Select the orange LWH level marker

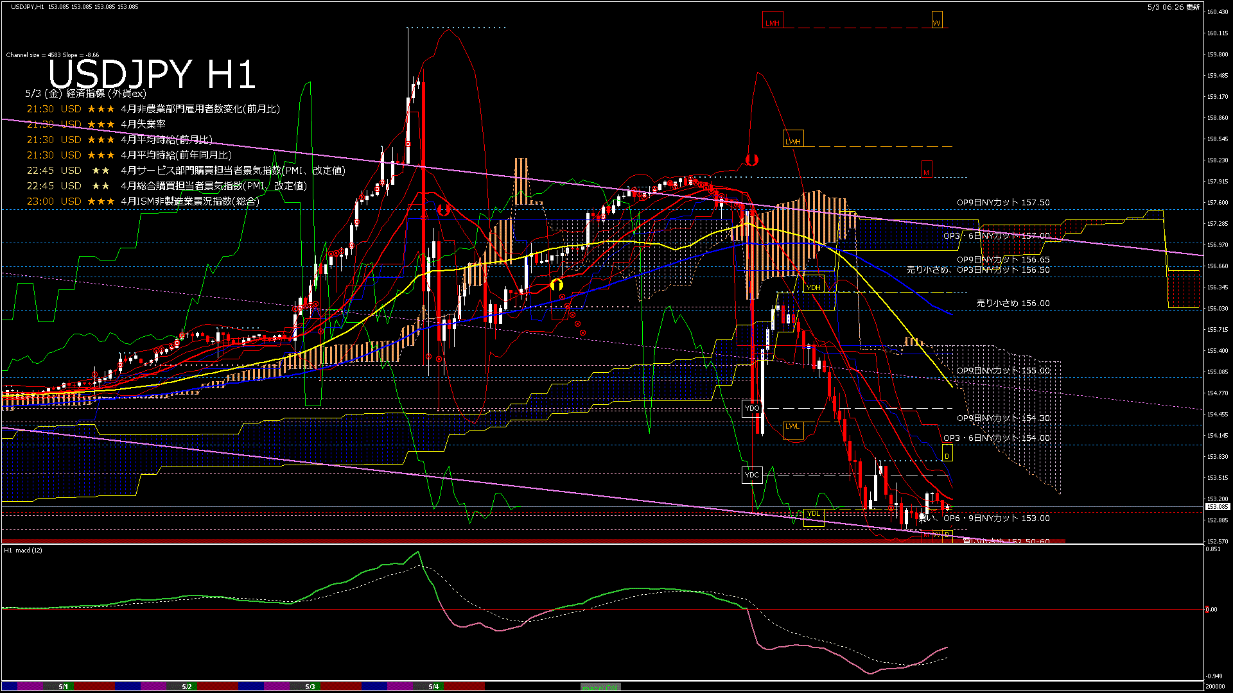coord(793,139)
